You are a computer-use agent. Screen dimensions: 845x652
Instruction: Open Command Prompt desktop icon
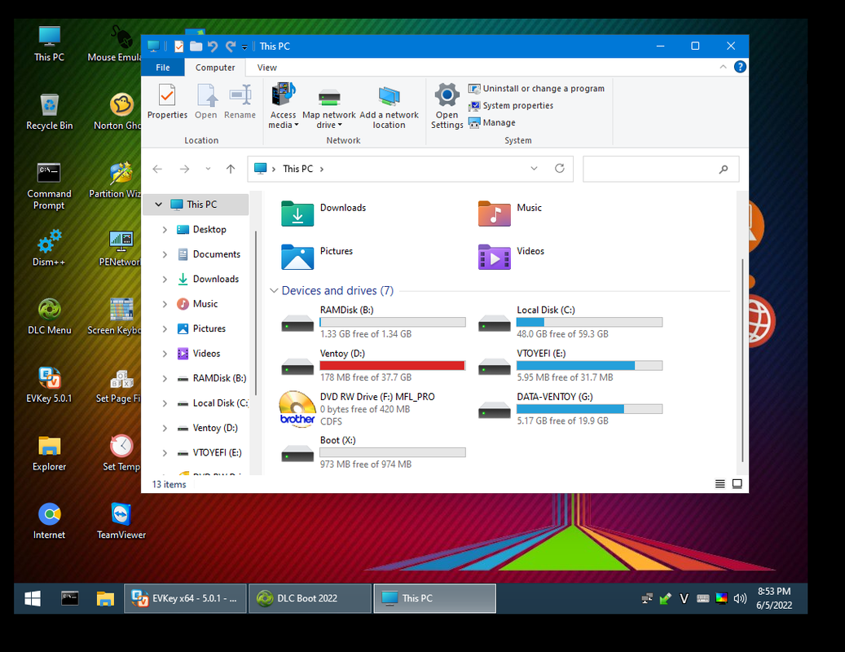pos(49,186)
